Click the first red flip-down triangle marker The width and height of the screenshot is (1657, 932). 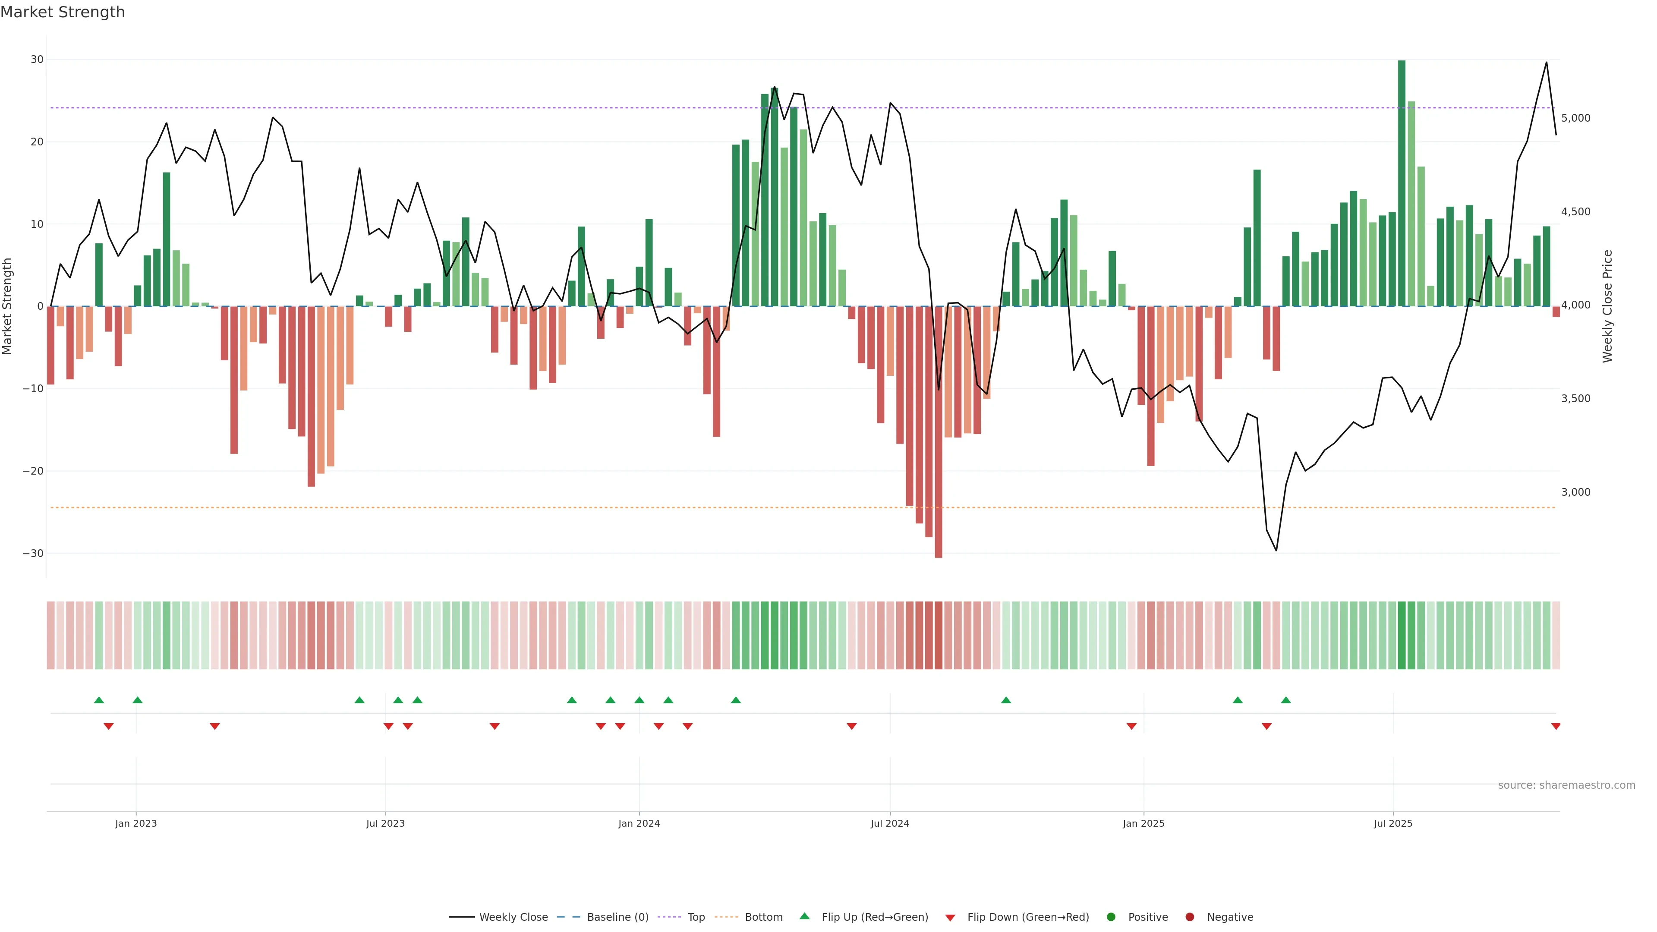click(x=109, y=726)
